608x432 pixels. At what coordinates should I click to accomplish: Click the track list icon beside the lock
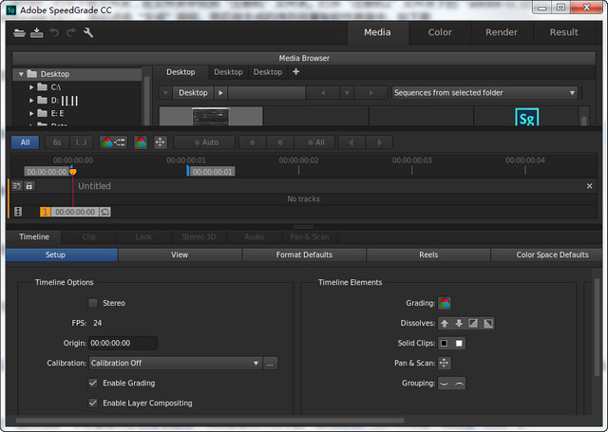click(17, 186)
